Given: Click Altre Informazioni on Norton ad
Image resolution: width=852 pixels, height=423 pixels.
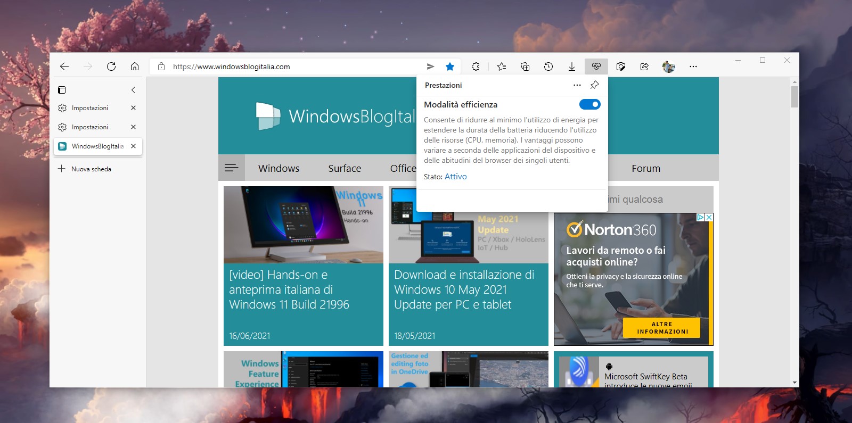Looking at the screenshot, I should (x=662, y=328).
